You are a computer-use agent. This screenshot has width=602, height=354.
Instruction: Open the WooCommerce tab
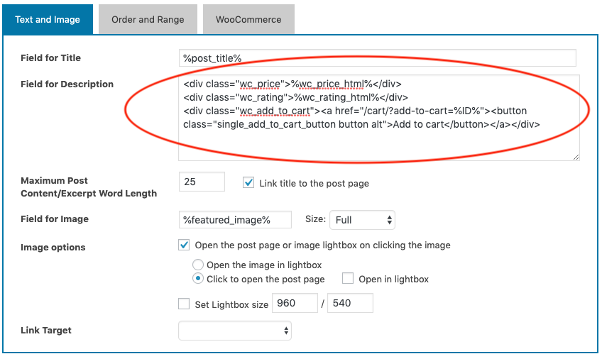pyautogui.click(x=248, y=19)
